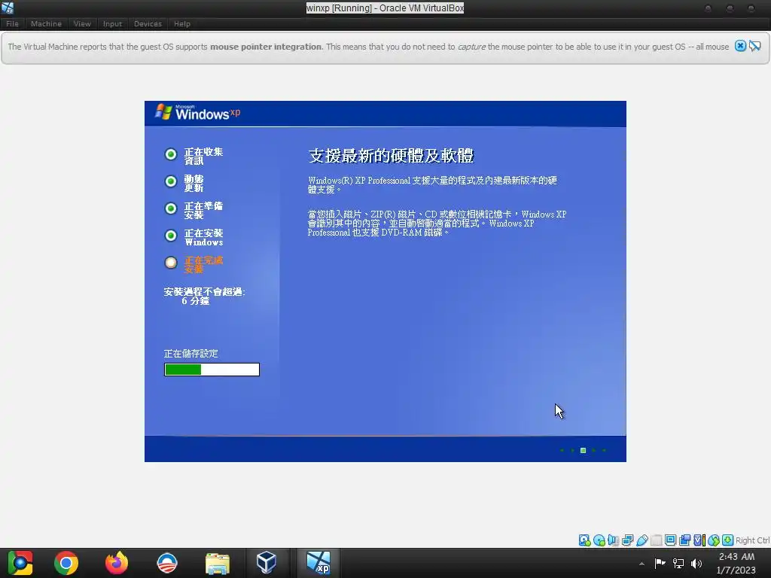Image resolution: width=771 pixels, height=578 pixels.
Task: Open the Machine menu
Action: pos(46,23)
